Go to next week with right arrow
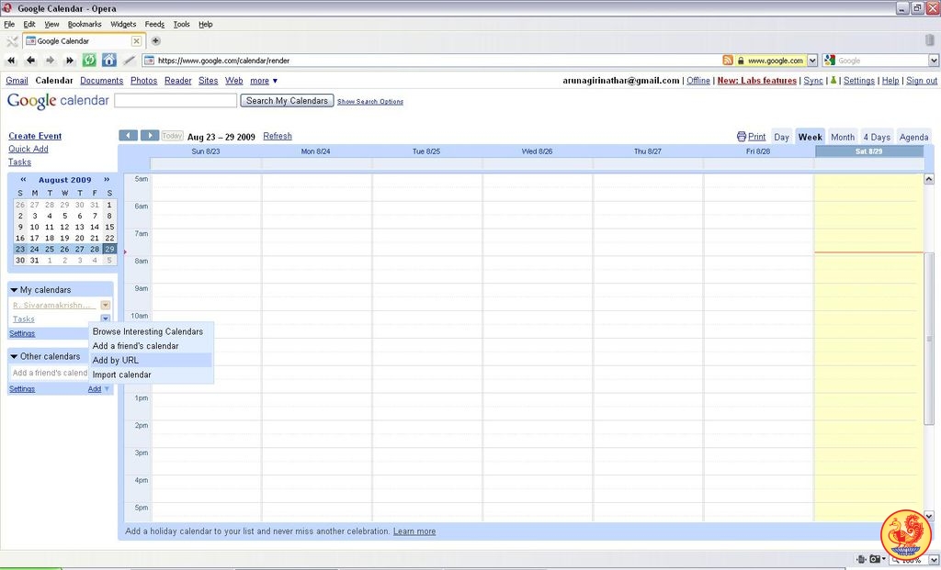941x570 pixels. (x=150, y=136)
